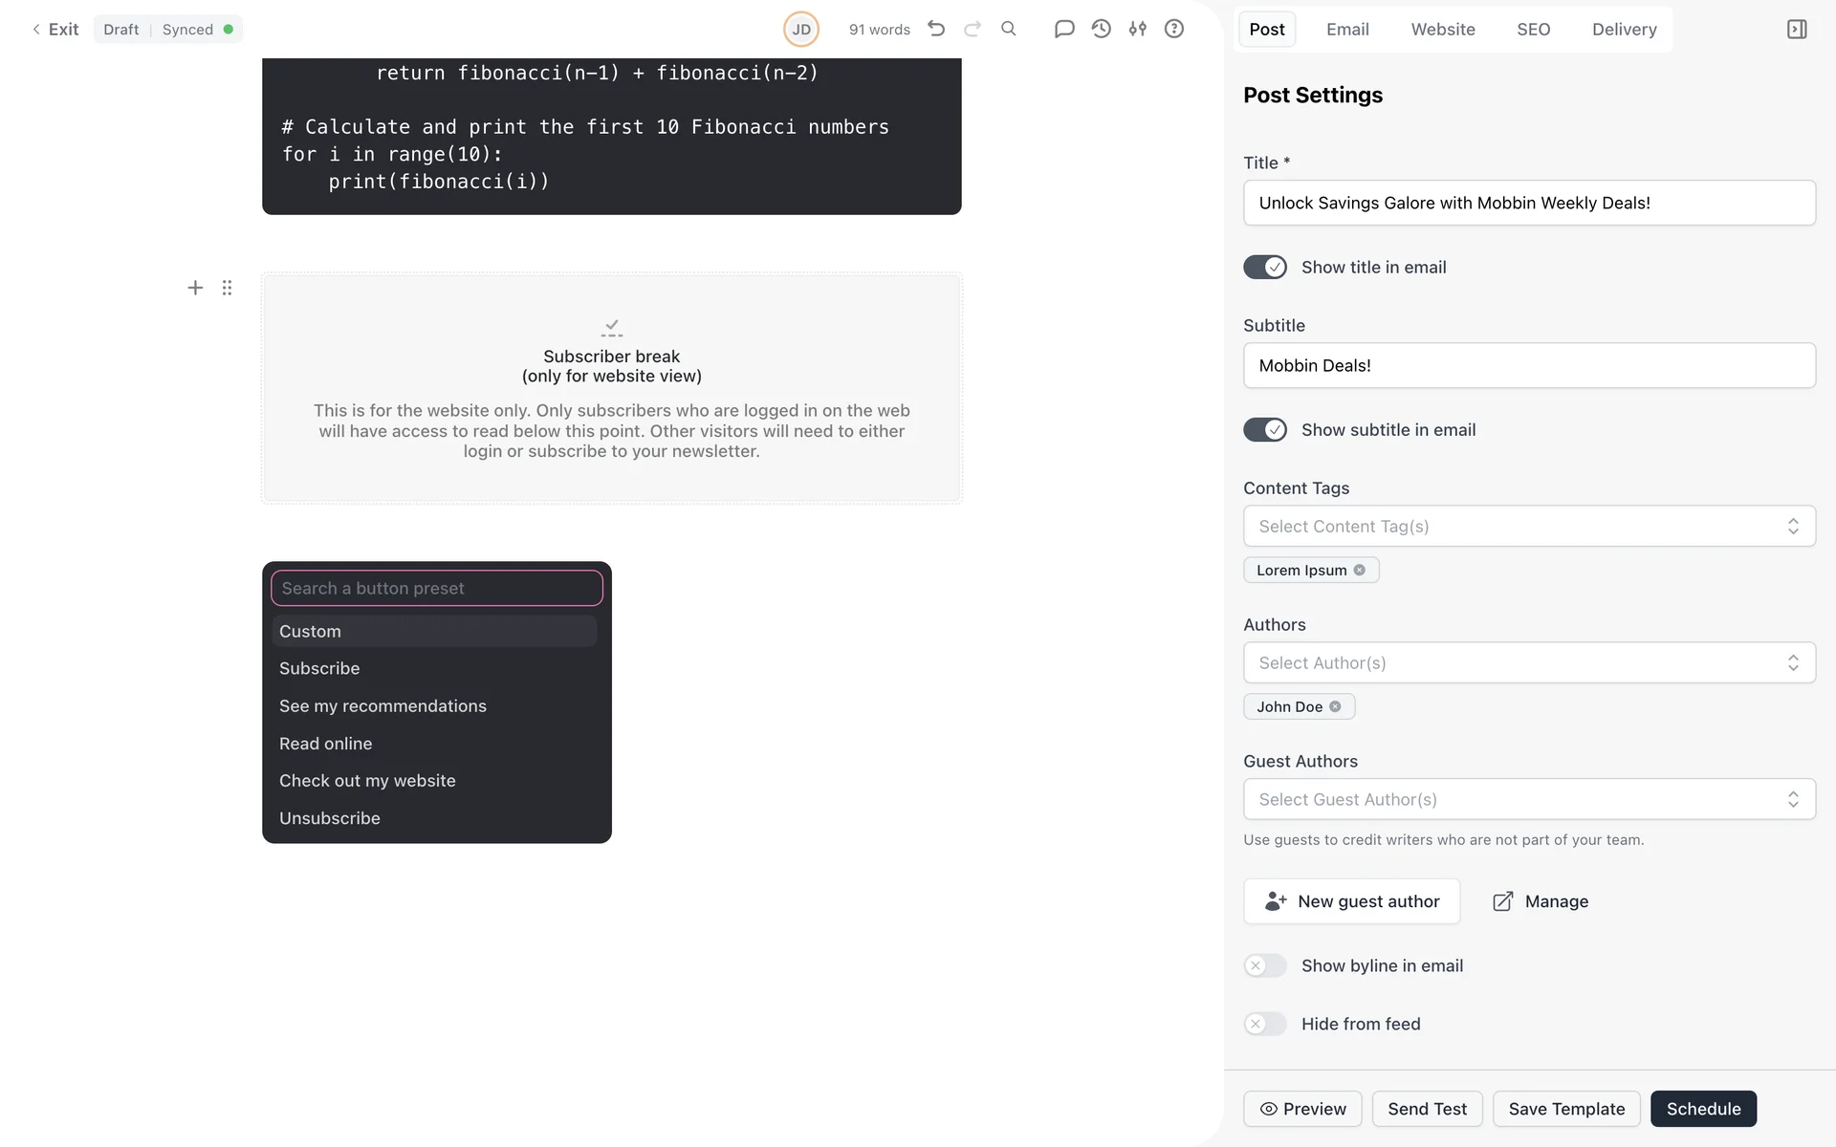Screen dimensions: 1836x1147
Task: Remove the Lorem Ipsum content tag
Action: click(1360, 570)
